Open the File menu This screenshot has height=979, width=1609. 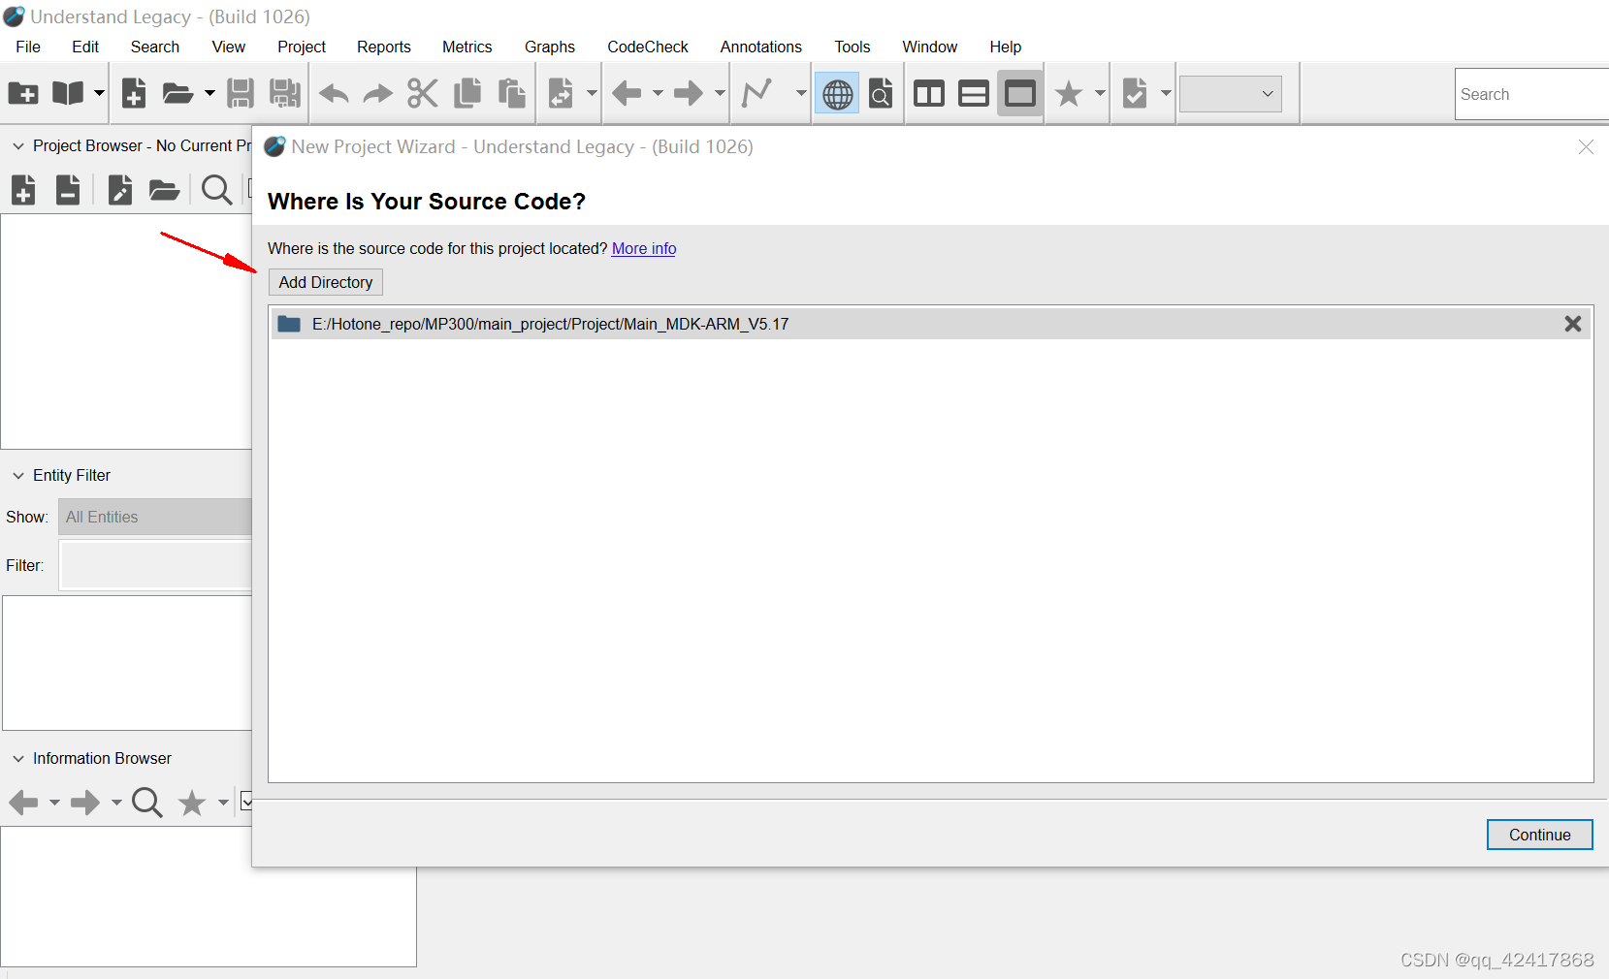(x=28, y=47)
